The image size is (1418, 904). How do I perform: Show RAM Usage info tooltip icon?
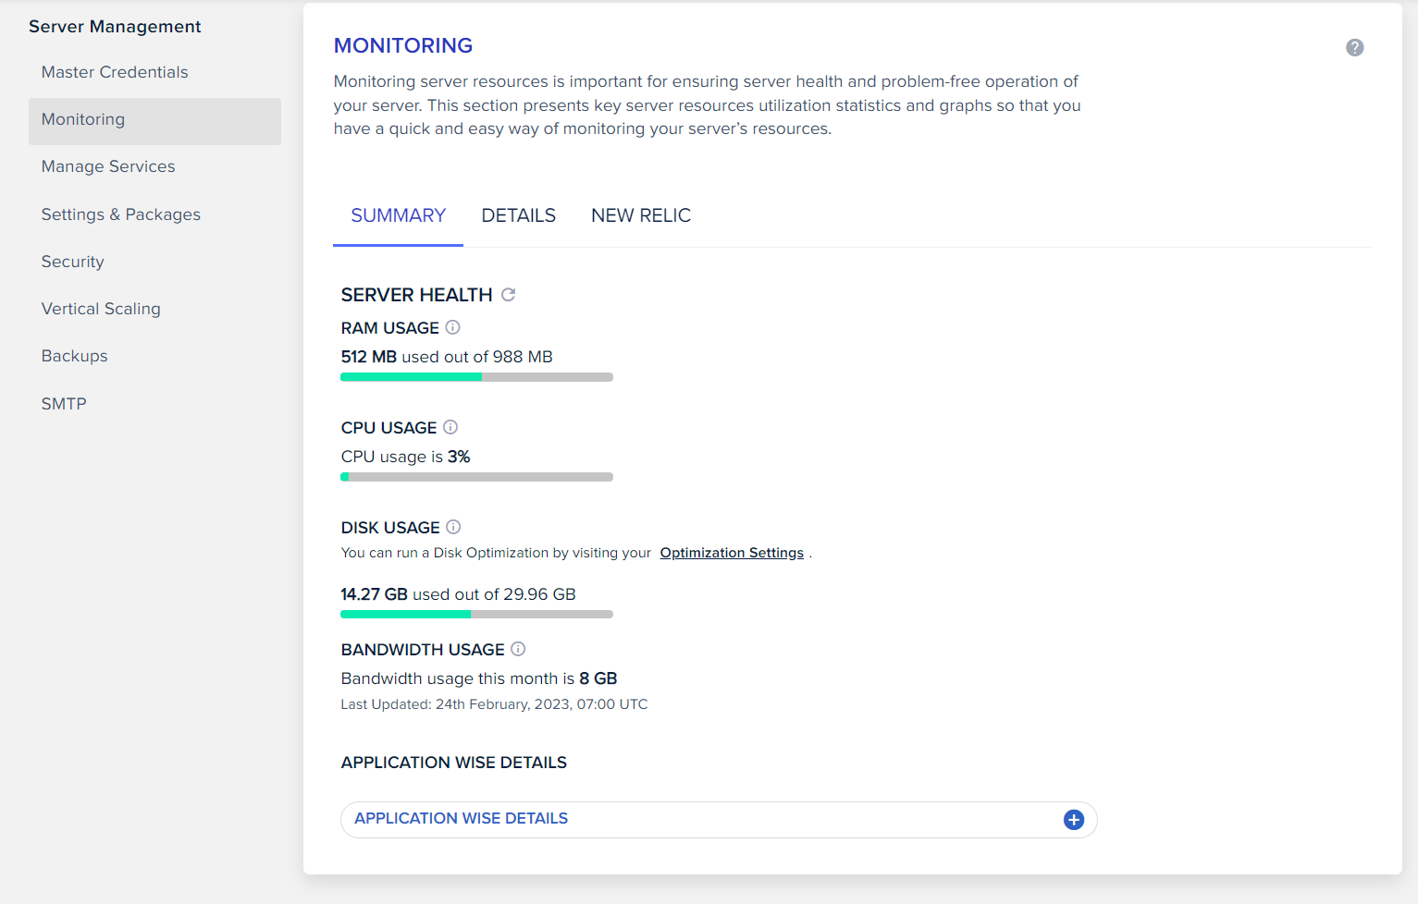(x=452, y=327)
